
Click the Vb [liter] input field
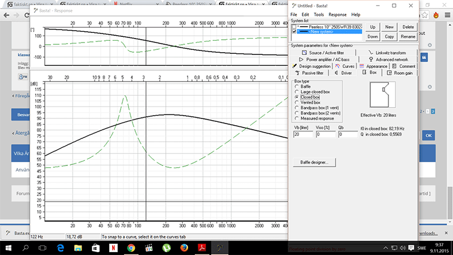(x=302, y=135)
